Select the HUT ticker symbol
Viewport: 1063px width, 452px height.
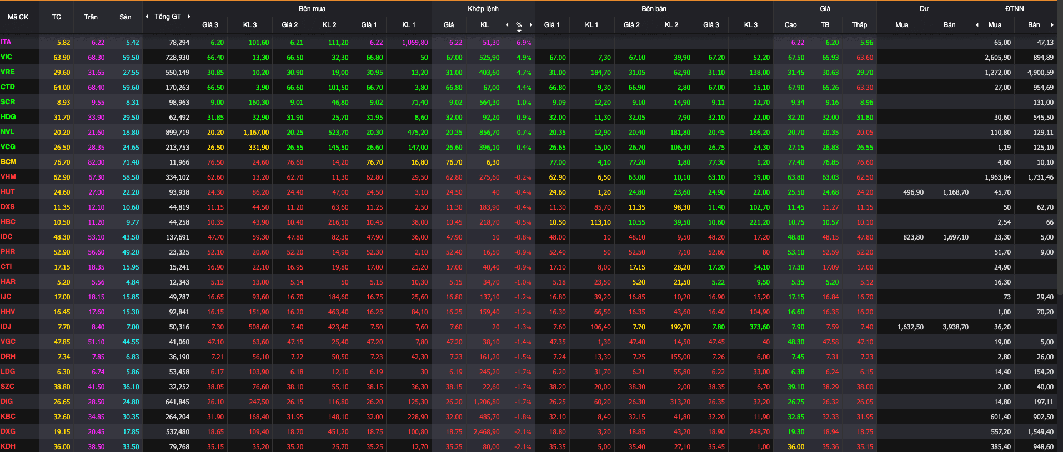click(x=8, y=192)
